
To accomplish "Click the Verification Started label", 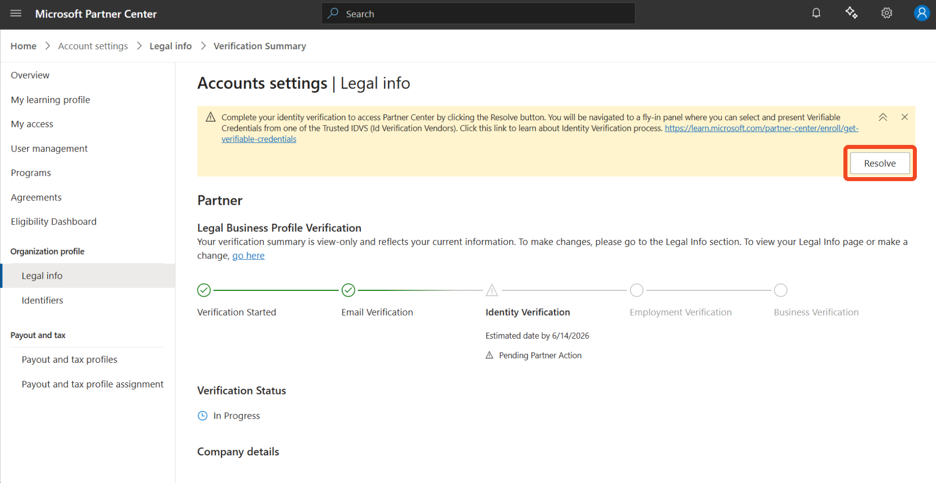I will [x=237, y=312].
